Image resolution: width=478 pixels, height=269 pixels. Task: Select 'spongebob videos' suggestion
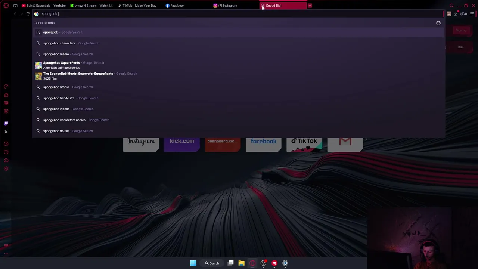[x=238, y=109]
